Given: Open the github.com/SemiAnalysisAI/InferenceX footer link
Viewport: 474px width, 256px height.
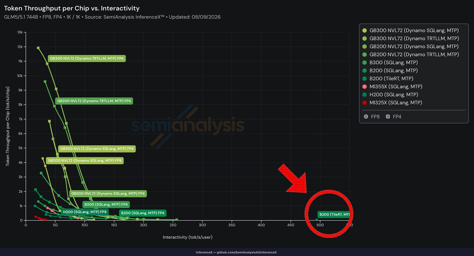Looking at the screenshot, I should (247, 252).
